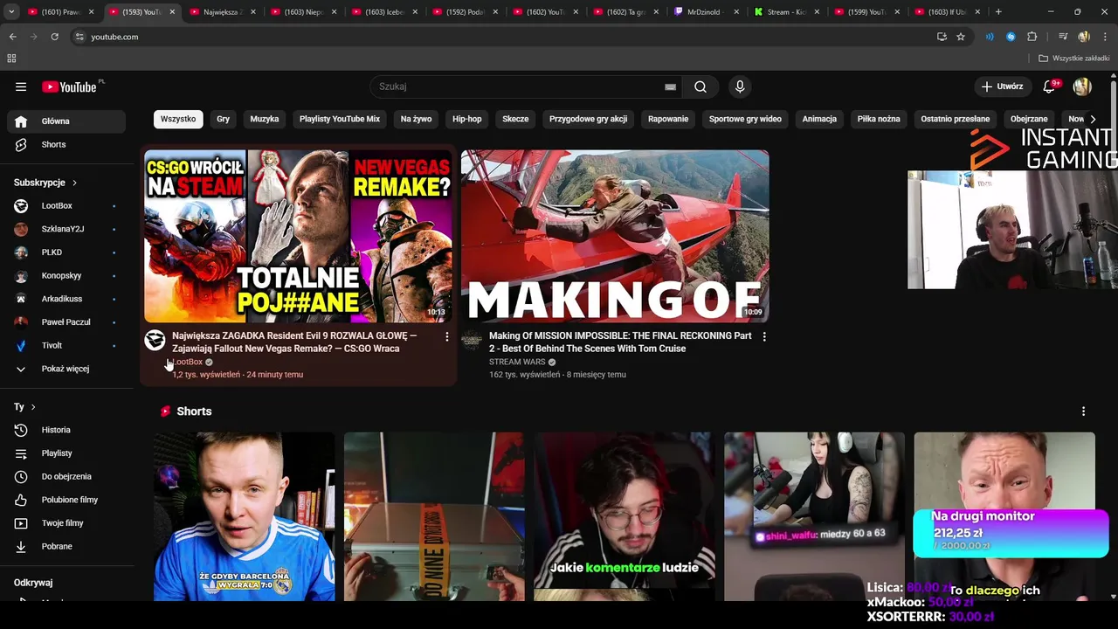The image size is (1118, 629).
Task: Expand Pokaż więcej subscriptions
Action: [x=66, y=369]
